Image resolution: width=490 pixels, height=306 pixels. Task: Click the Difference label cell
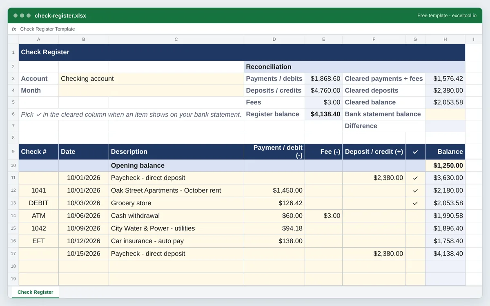pyautogui.click(x=384, y=126)
